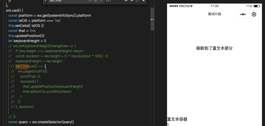
Task: Click the page title 测试片段
Action: (214, 14)
